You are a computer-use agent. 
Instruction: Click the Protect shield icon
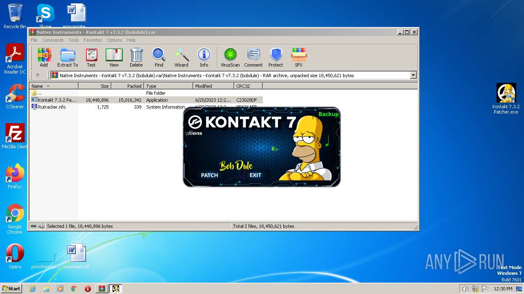[x=276, y=57]
